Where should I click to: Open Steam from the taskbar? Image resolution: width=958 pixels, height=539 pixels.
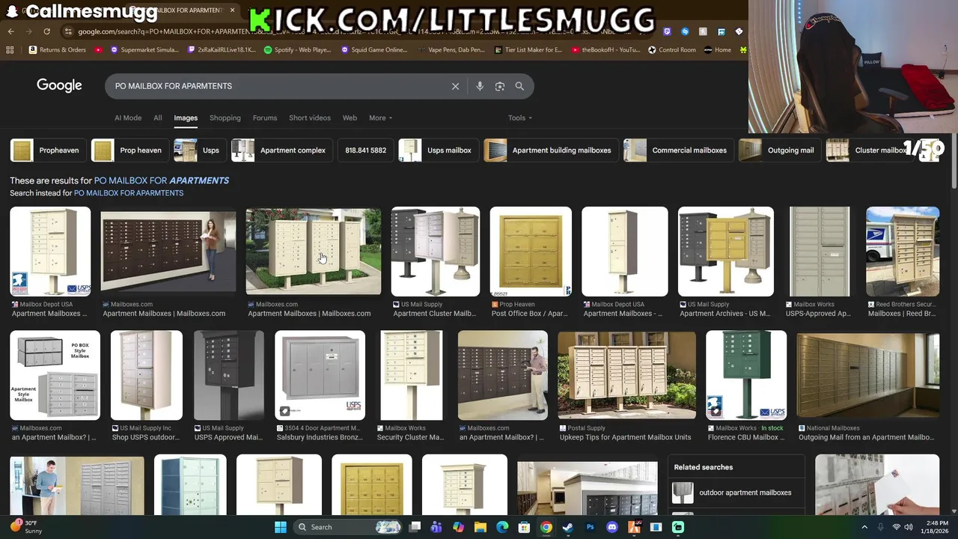coord(568,527)
